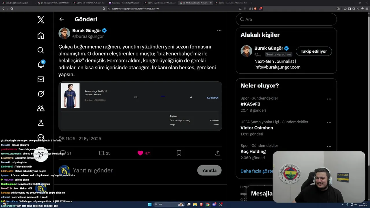Open the Windows Start button

pyautogui.click(x=150, y=205)
